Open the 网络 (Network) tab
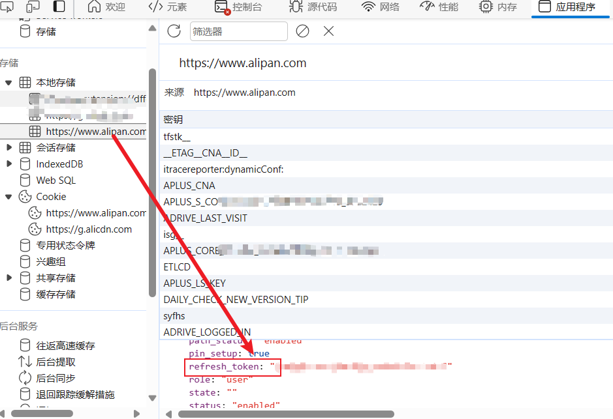 click(380, 7)
